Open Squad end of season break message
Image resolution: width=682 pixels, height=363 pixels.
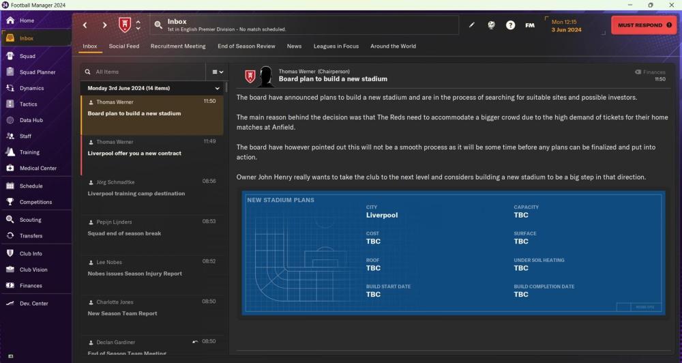152,235
